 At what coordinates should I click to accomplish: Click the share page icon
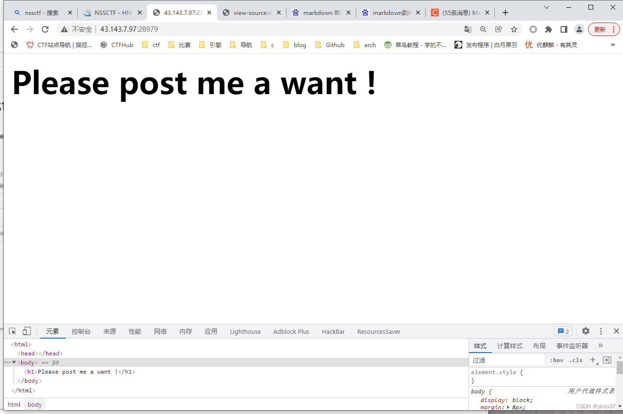(499, 29)
